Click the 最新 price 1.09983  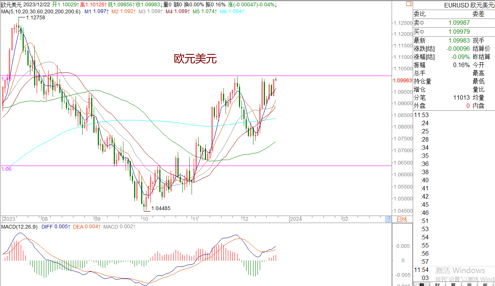click(459, 40)
